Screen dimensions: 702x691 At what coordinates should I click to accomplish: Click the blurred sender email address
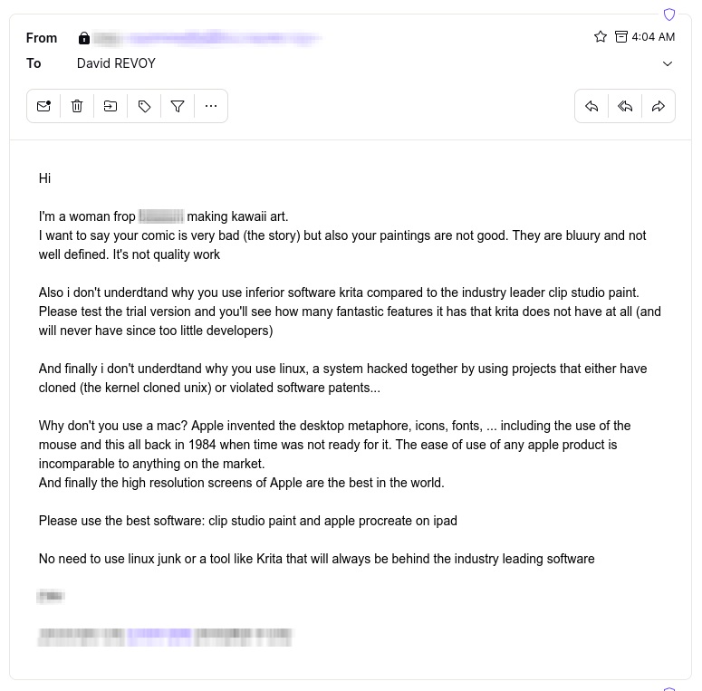[208, 38]
